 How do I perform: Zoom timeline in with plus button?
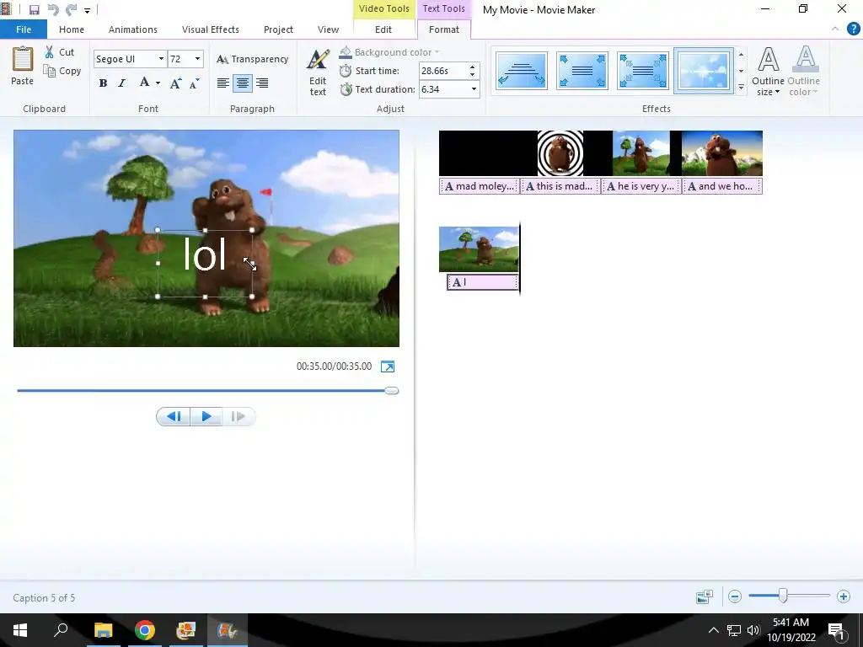pos(843,596)
